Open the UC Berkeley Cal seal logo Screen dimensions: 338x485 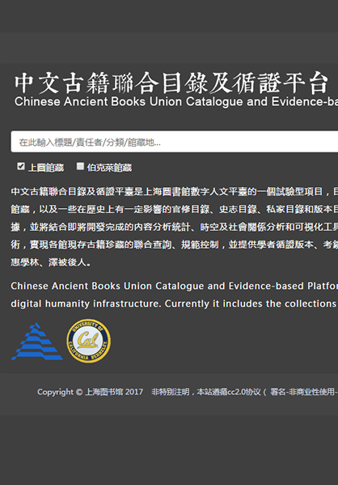point(89,341)
